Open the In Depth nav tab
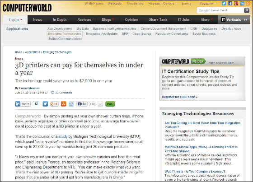253x182 pixels. pos(60,19)
